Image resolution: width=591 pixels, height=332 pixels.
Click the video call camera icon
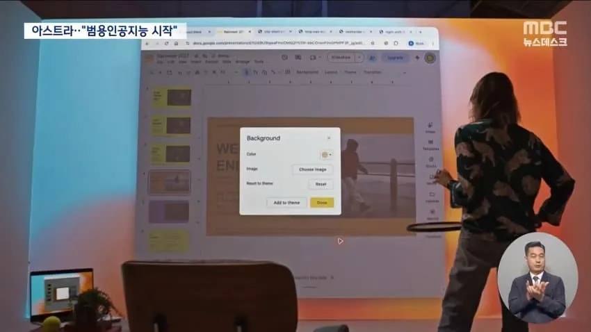(x=313, y=58)
